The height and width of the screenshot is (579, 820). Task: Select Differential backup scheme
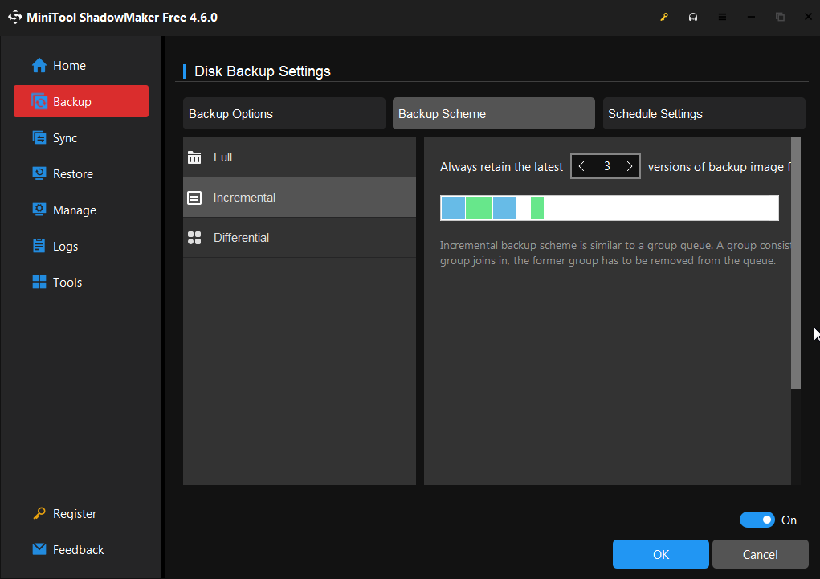tap(300, 238)
